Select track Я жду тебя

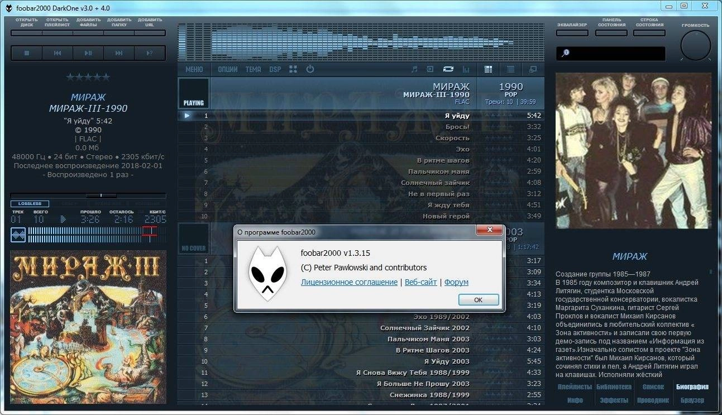(361, 205)
